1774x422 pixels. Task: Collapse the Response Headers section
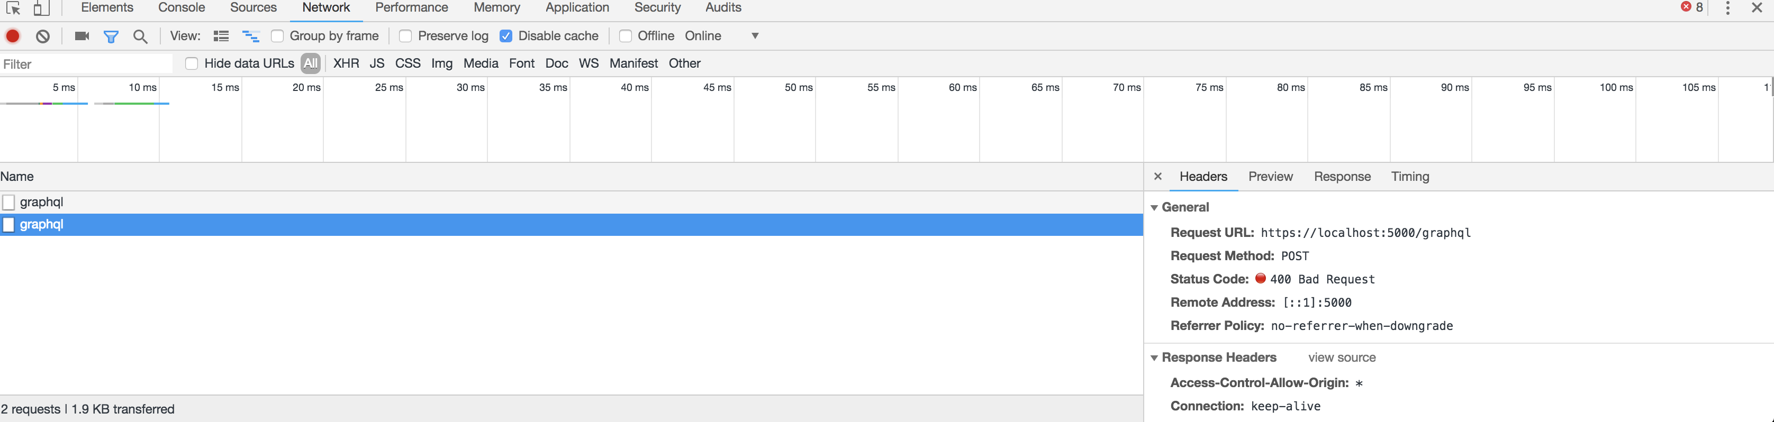[x=1154, y=358]
